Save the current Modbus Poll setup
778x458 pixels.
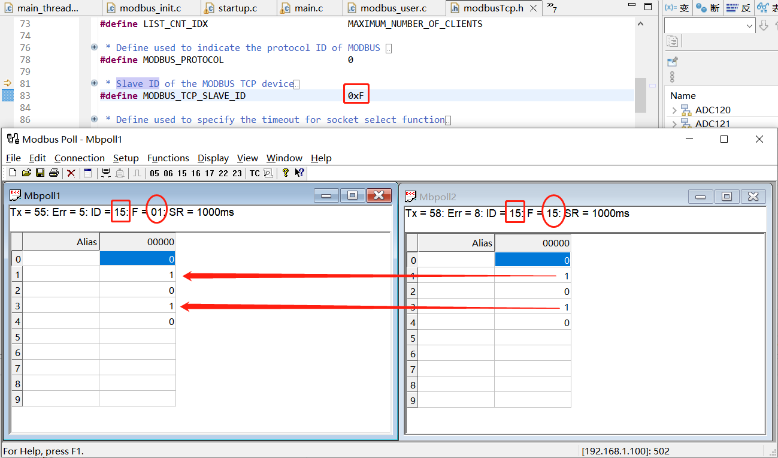click(40, 173)
